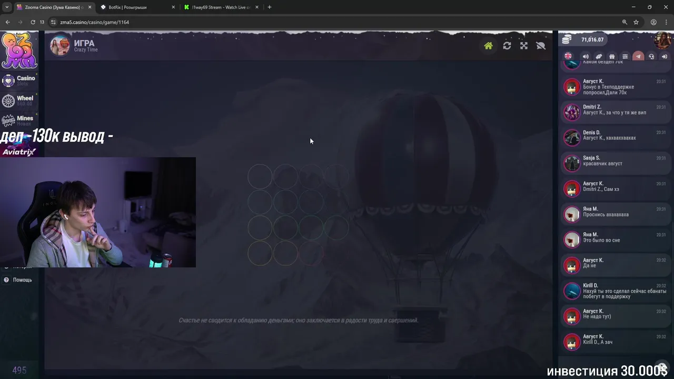Click Август К. message Не надо тут)
The height and width of the screenshot is (379, 674).
pyautogui.click(x=615, y=316)
